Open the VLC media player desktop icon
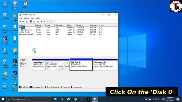This screenshot has height=102, width=182. [x=15, y=17]
